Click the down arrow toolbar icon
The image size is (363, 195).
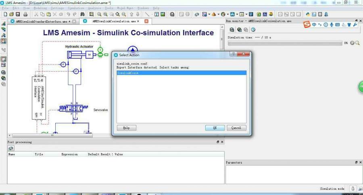138,15
